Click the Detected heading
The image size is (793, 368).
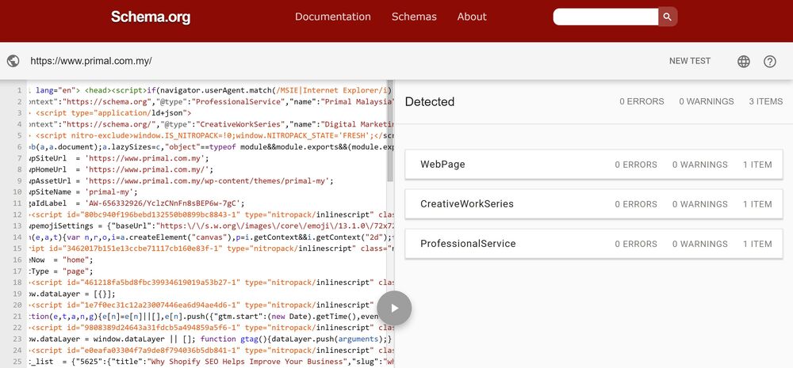(x=430, y=101)
